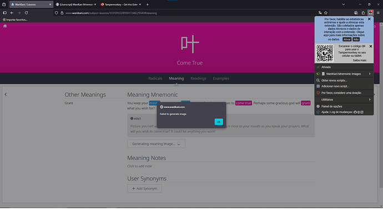Open the extensions puzzle icon
The height and width of the screenshot is (210, 383).
click(363, 13)
